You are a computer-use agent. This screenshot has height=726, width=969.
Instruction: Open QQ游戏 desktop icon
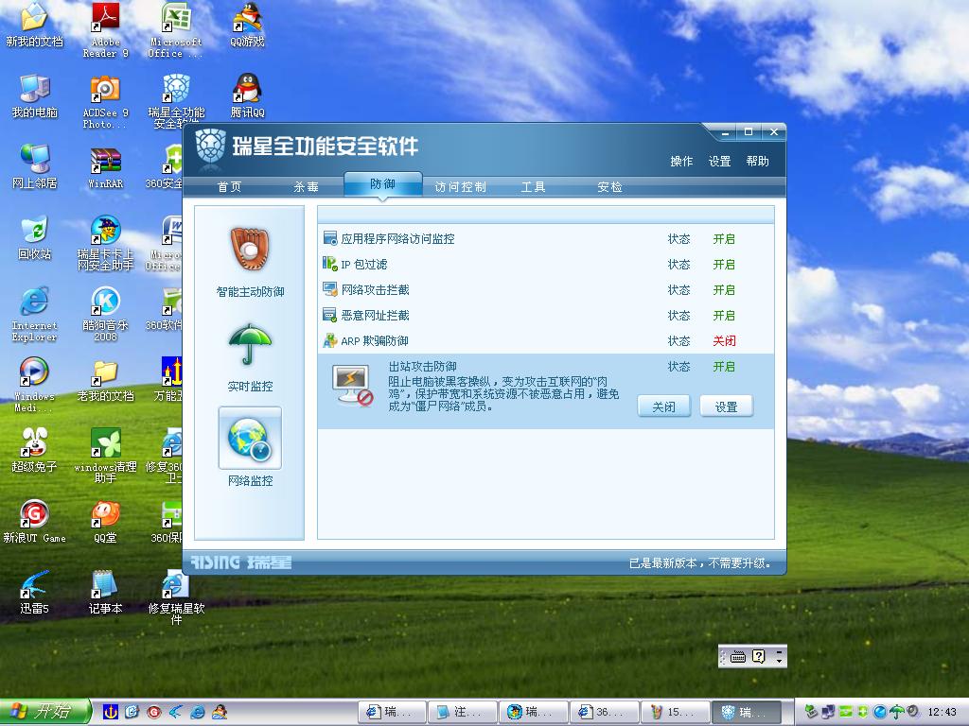click(247, 17)
